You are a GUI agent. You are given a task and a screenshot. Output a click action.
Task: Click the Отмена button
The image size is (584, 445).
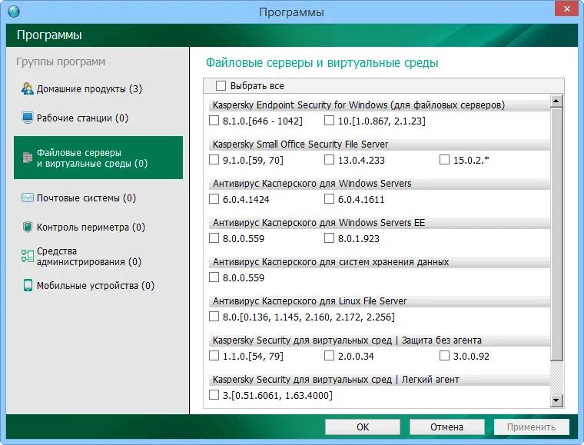(447, 427)
